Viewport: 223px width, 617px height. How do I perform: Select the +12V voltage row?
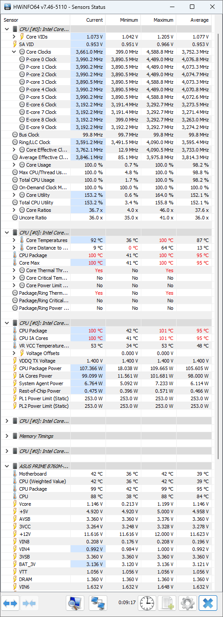[106, 534]
